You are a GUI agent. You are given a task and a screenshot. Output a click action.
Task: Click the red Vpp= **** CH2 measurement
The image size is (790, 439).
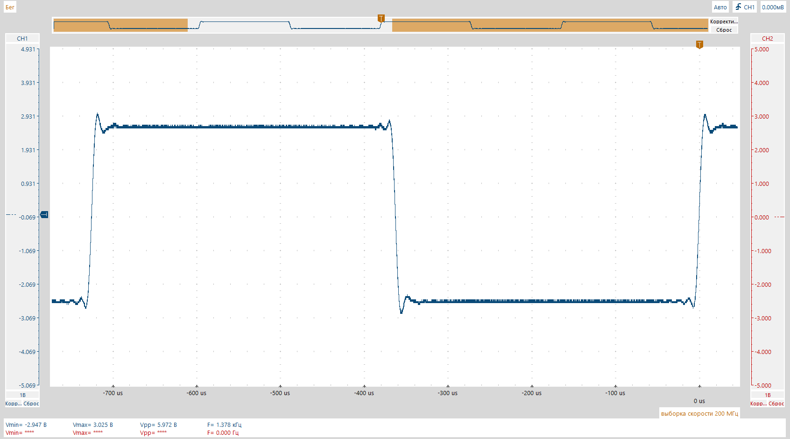tap(153, 433)
